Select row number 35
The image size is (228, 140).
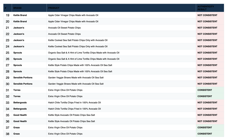7,115
